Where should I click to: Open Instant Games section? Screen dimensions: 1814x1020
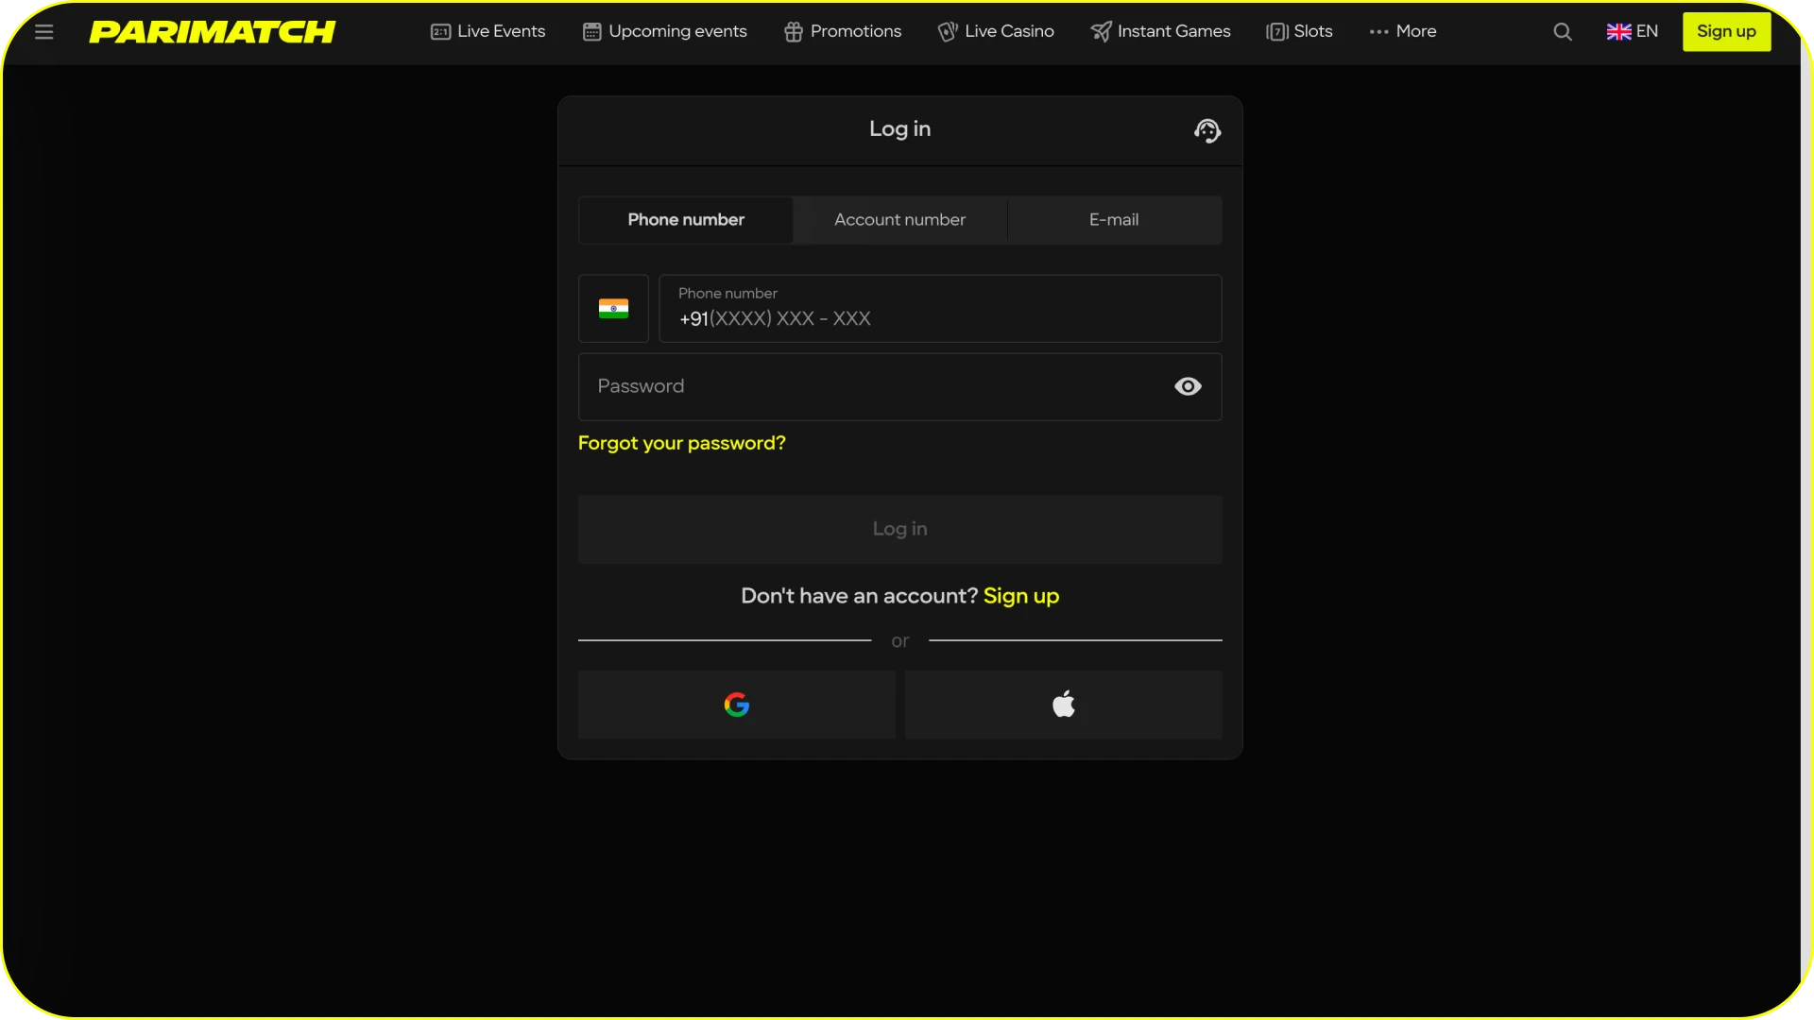[x=1161, y=32]
